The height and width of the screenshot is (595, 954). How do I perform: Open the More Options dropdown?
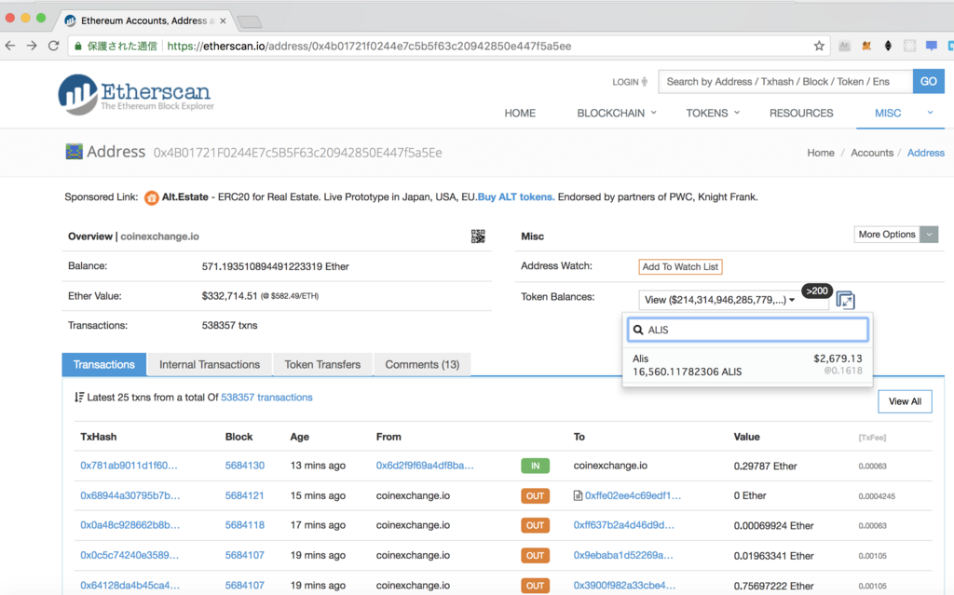click(x=895, y=235)
